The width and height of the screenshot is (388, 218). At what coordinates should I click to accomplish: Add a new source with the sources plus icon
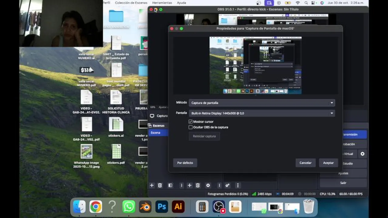coord(189,185)
